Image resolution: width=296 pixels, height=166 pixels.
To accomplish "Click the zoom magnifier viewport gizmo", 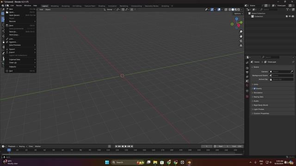I will click(241, 32).
